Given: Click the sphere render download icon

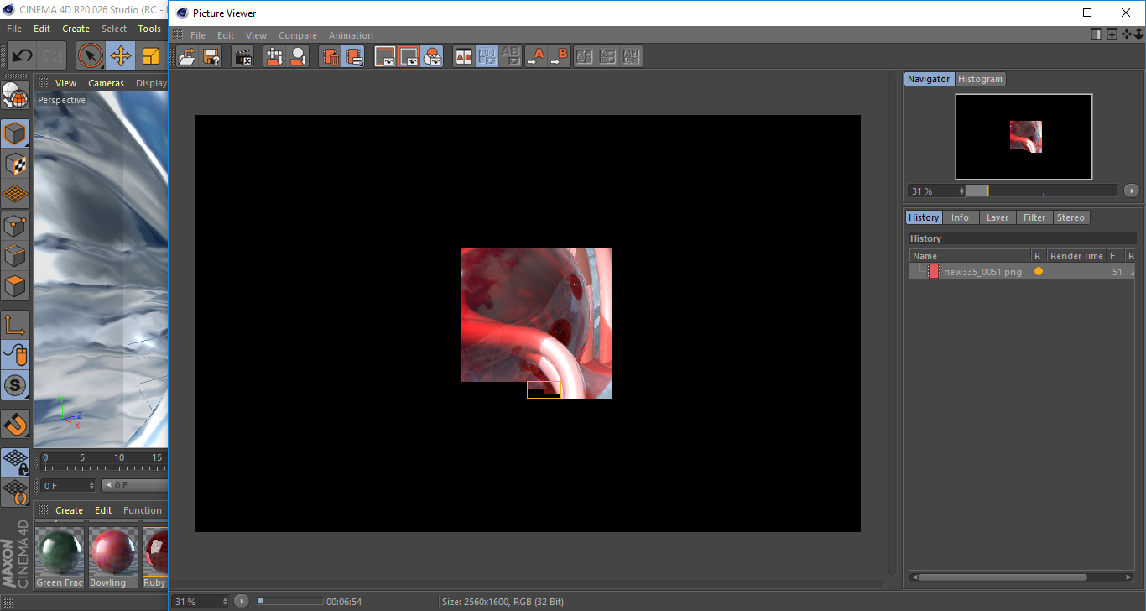Looking at the screenshot, I should pos(298,56).
